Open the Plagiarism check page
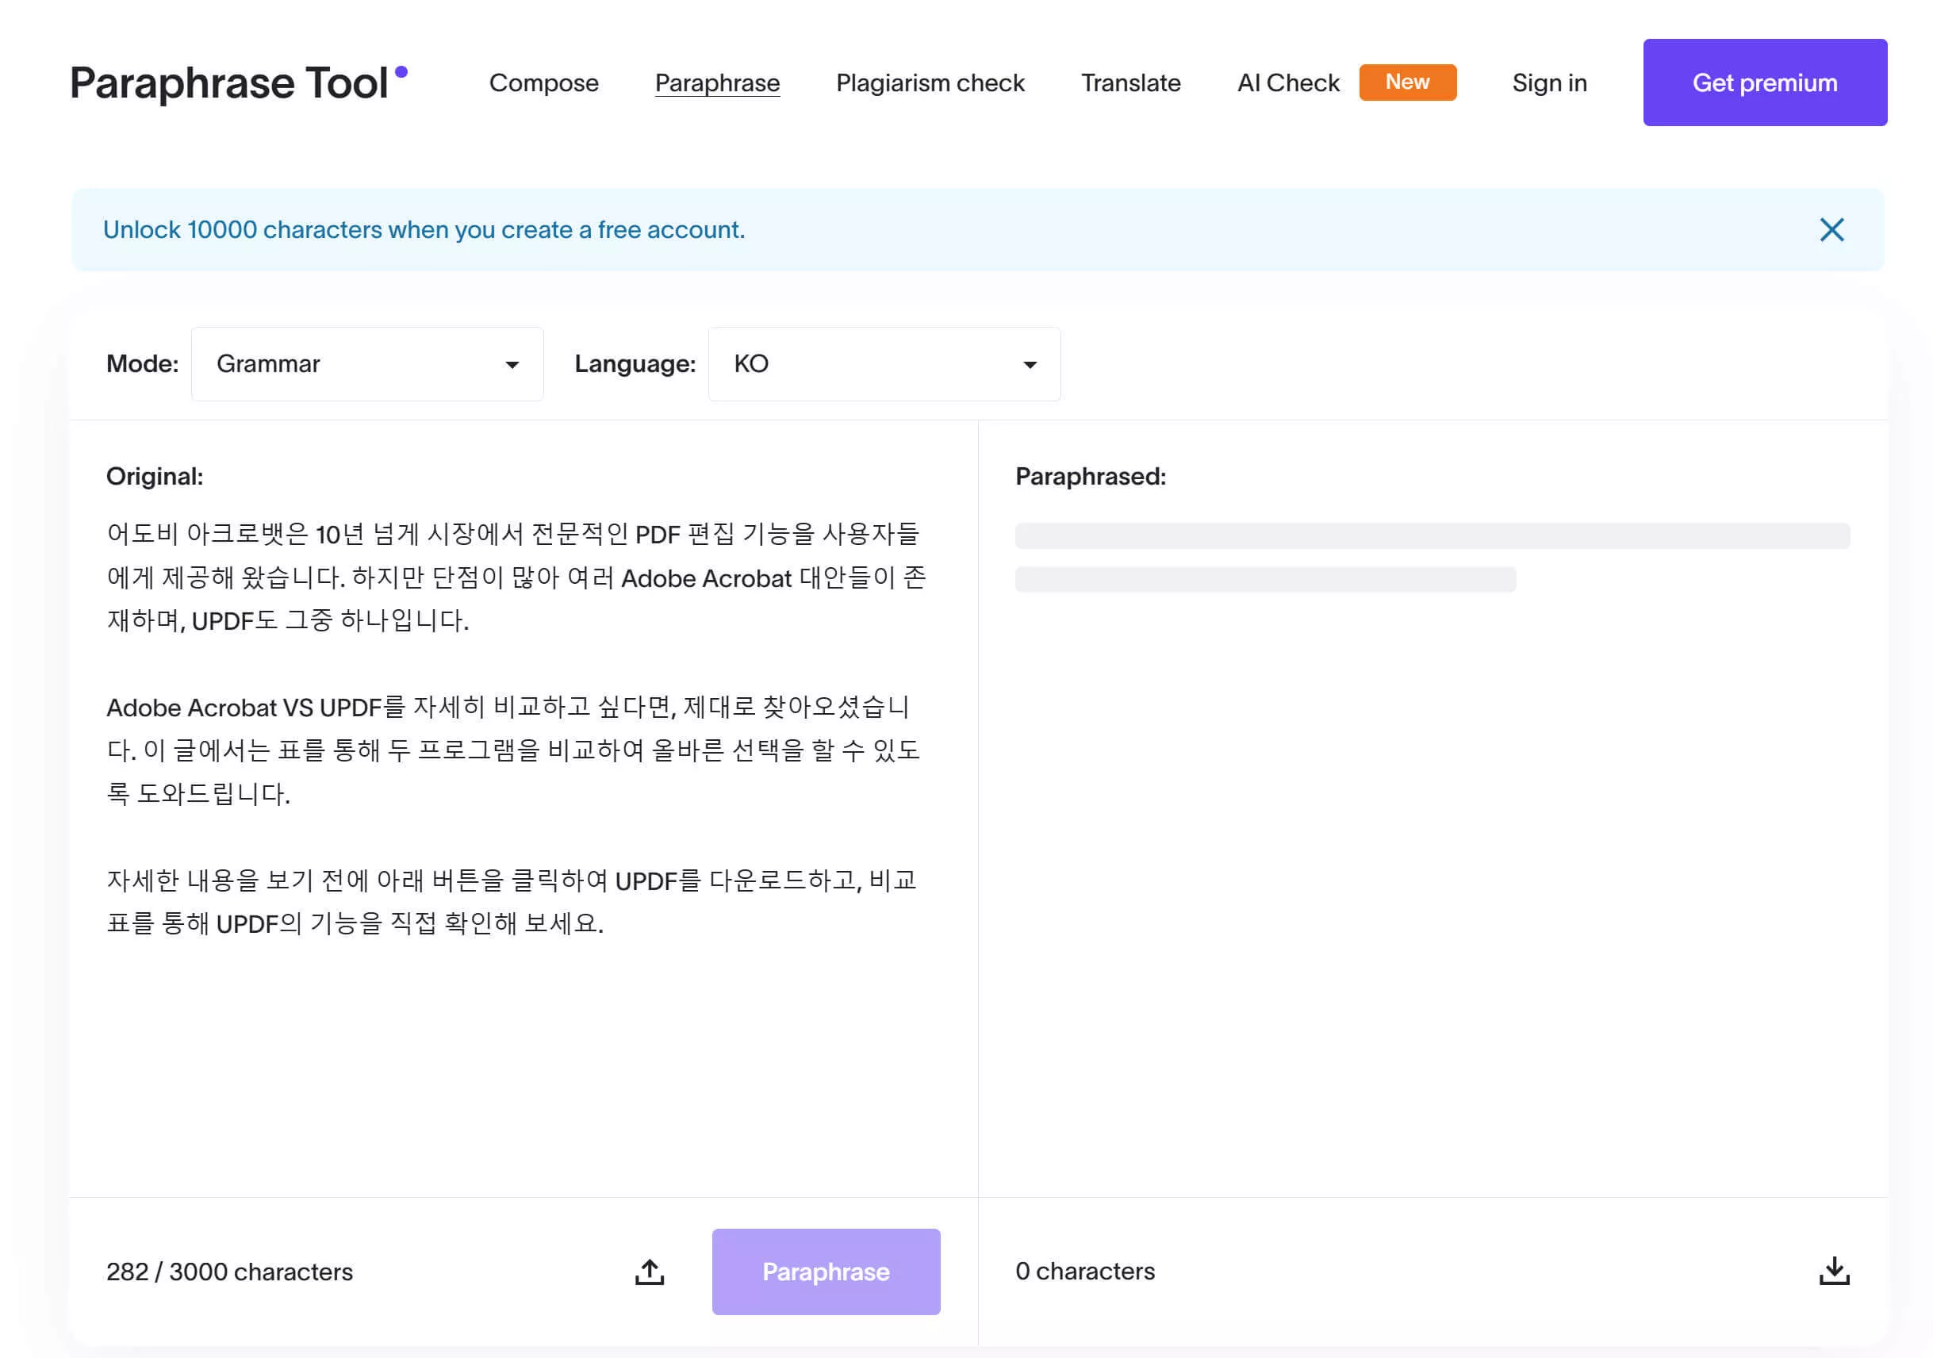This screenshot has width=1933, height=1358. (x=930, y=82)
